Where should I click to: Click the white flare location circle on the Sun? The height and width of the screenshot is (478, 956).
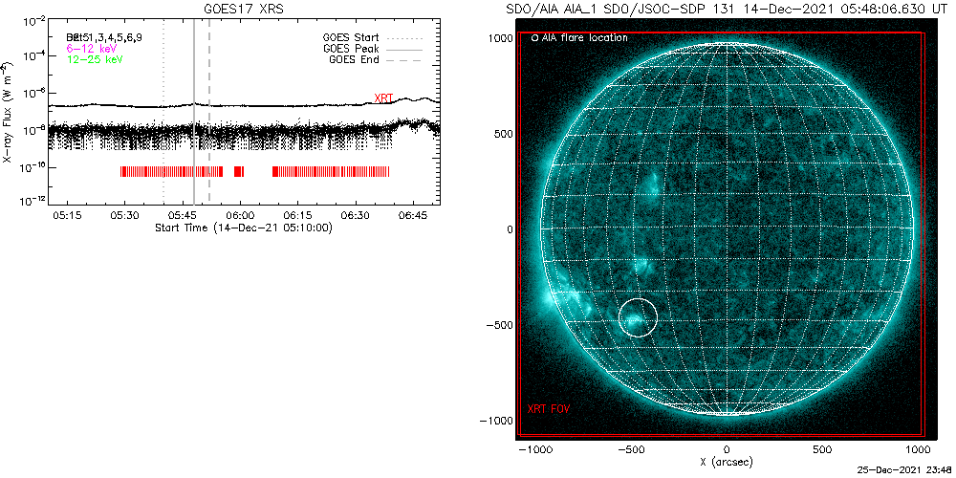(x=639, y=317)
